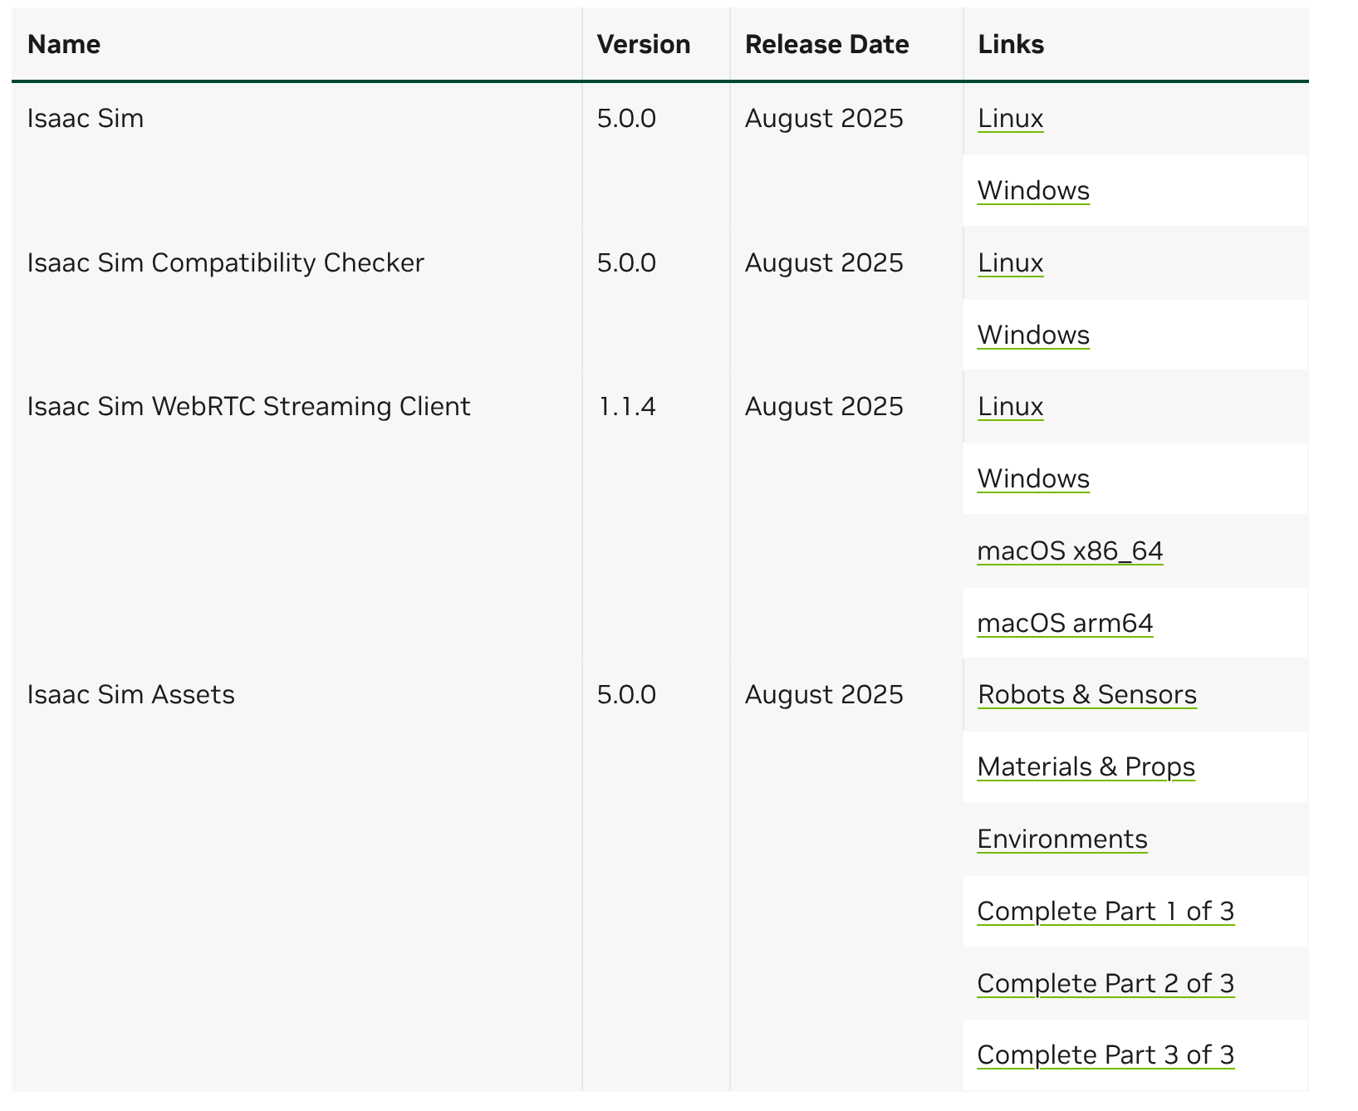Screen dimensions: 1358x1111
Task: Open the macOS arm64 download link
Action: click(1065, 624)
